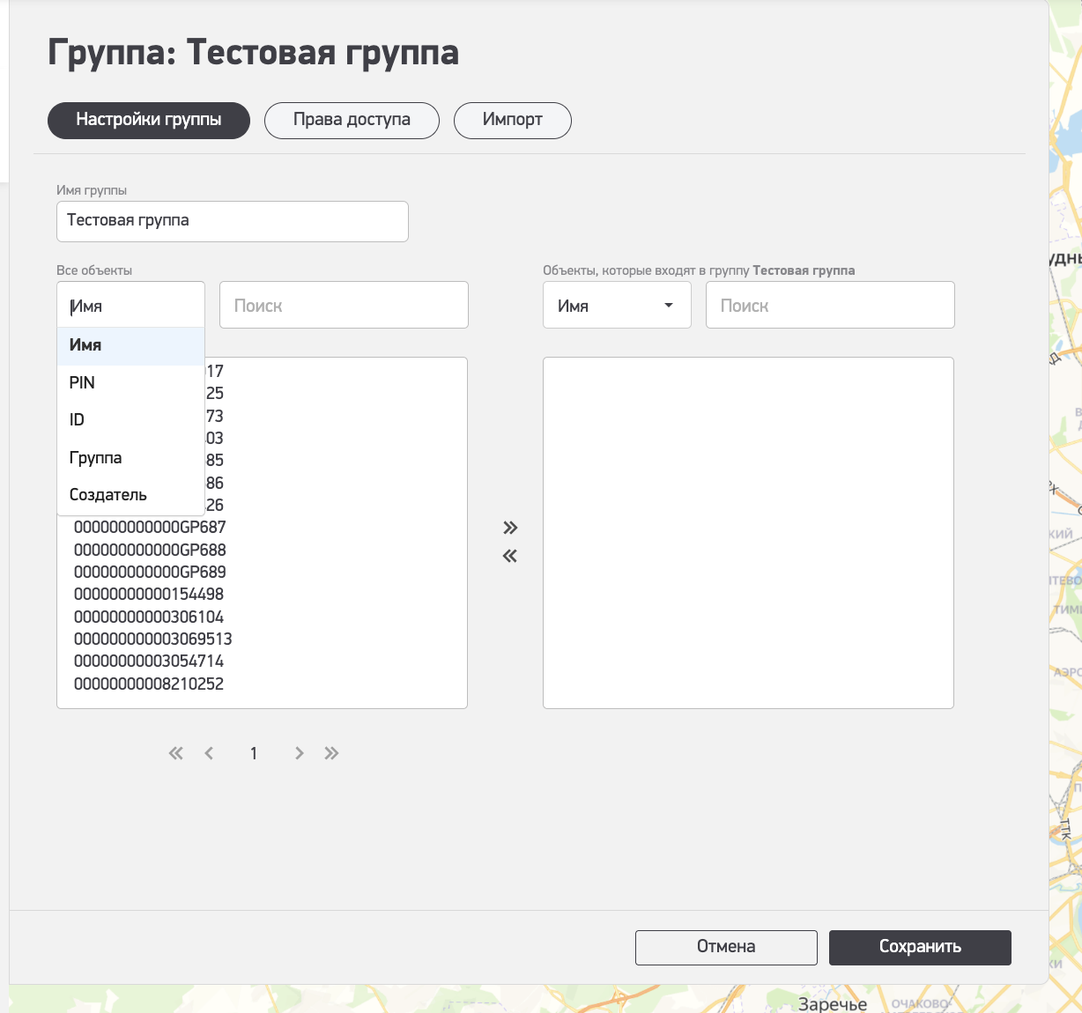This screenshot has height=1013, width=1082.
Task: Jump to last page of objects list
Action: point(331,753)
